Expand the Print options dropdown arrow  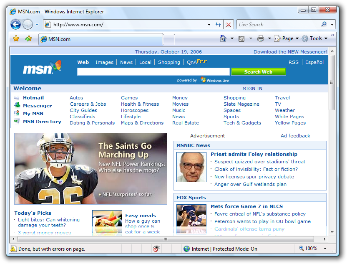tap(269, 38)
